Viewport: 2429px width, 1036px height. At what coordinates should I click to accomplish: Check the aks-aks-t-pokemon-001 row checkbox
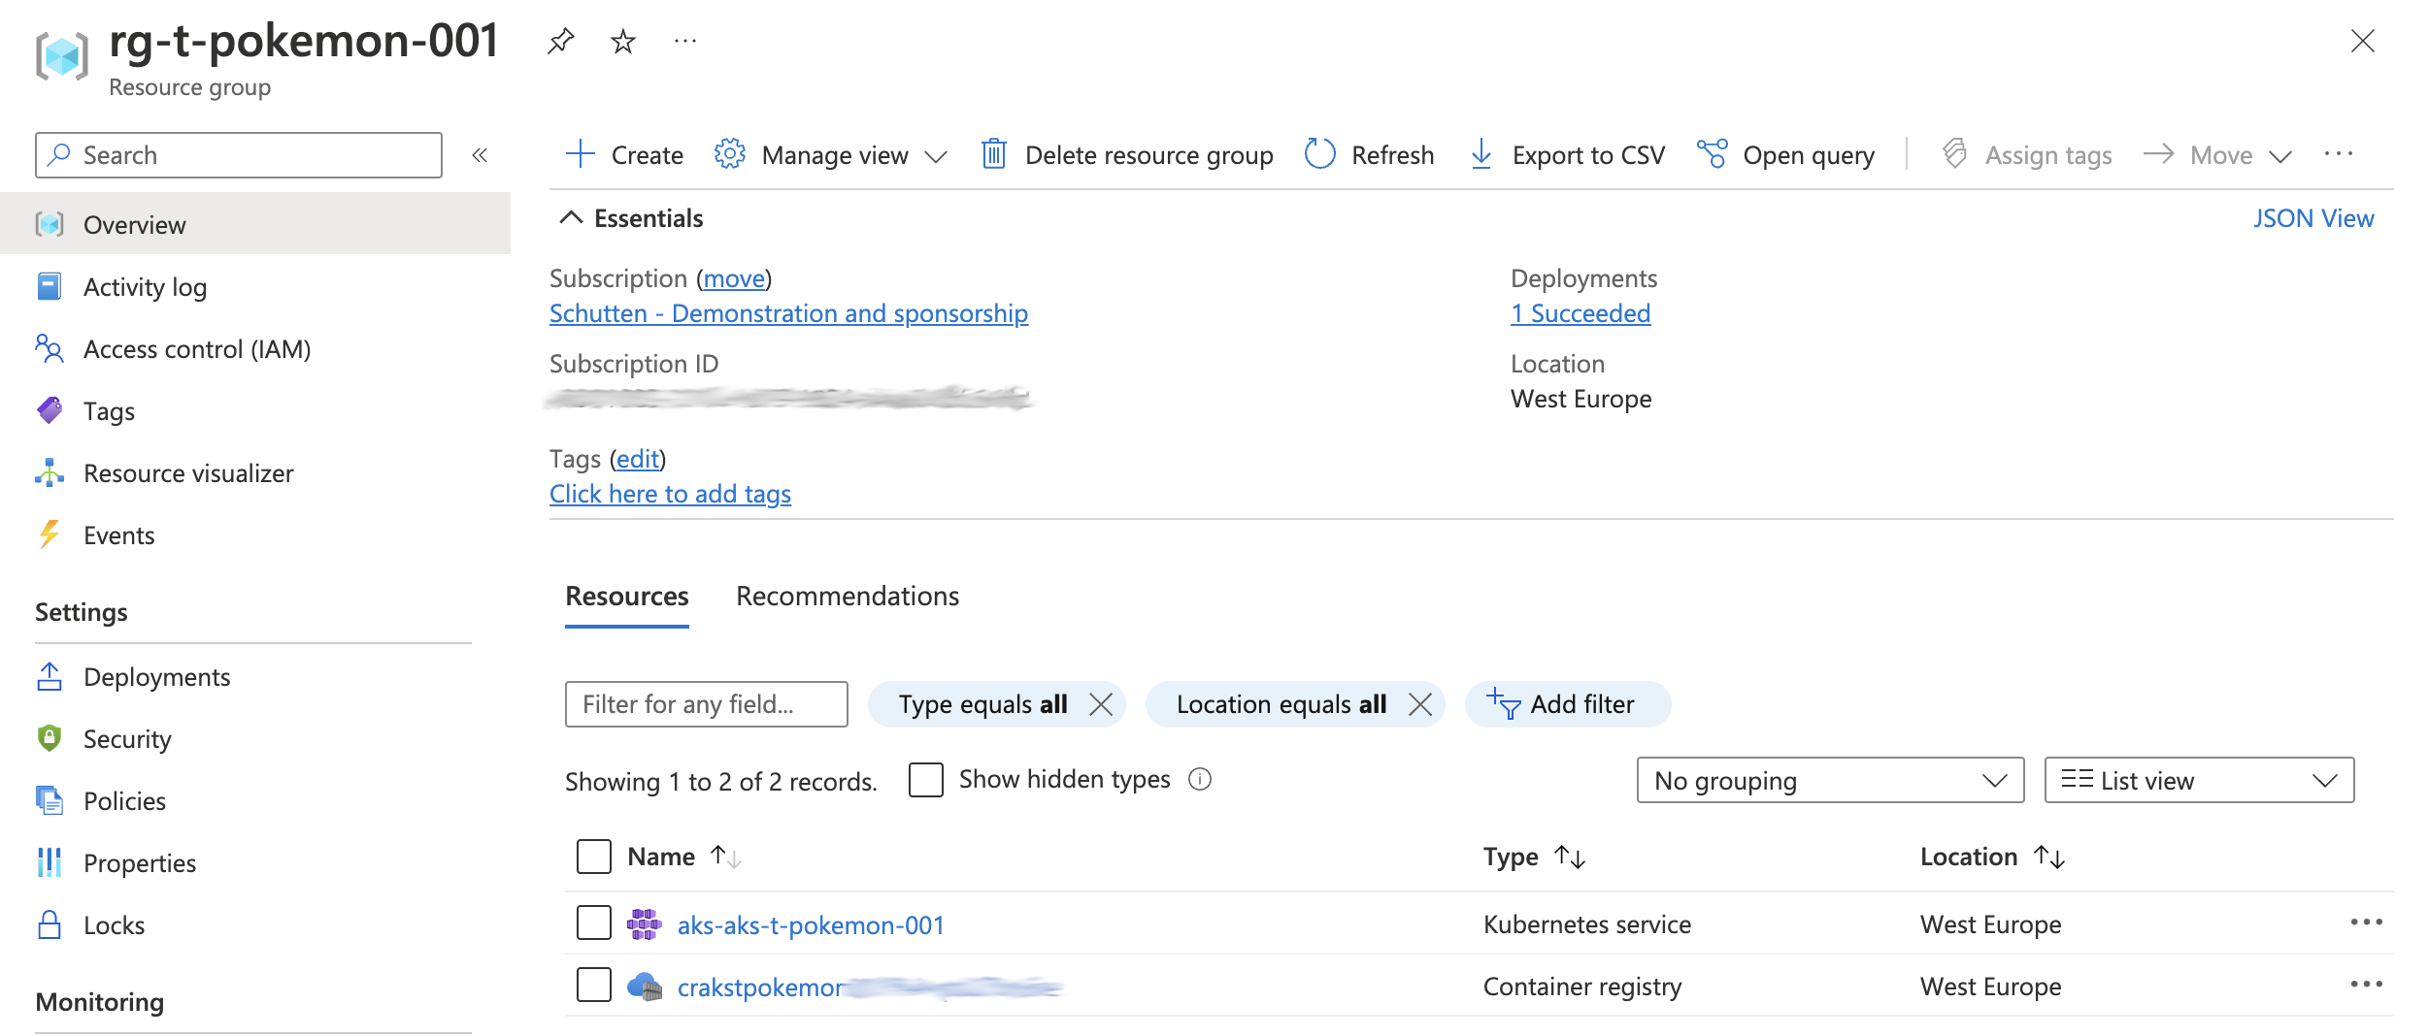[594, 923]
